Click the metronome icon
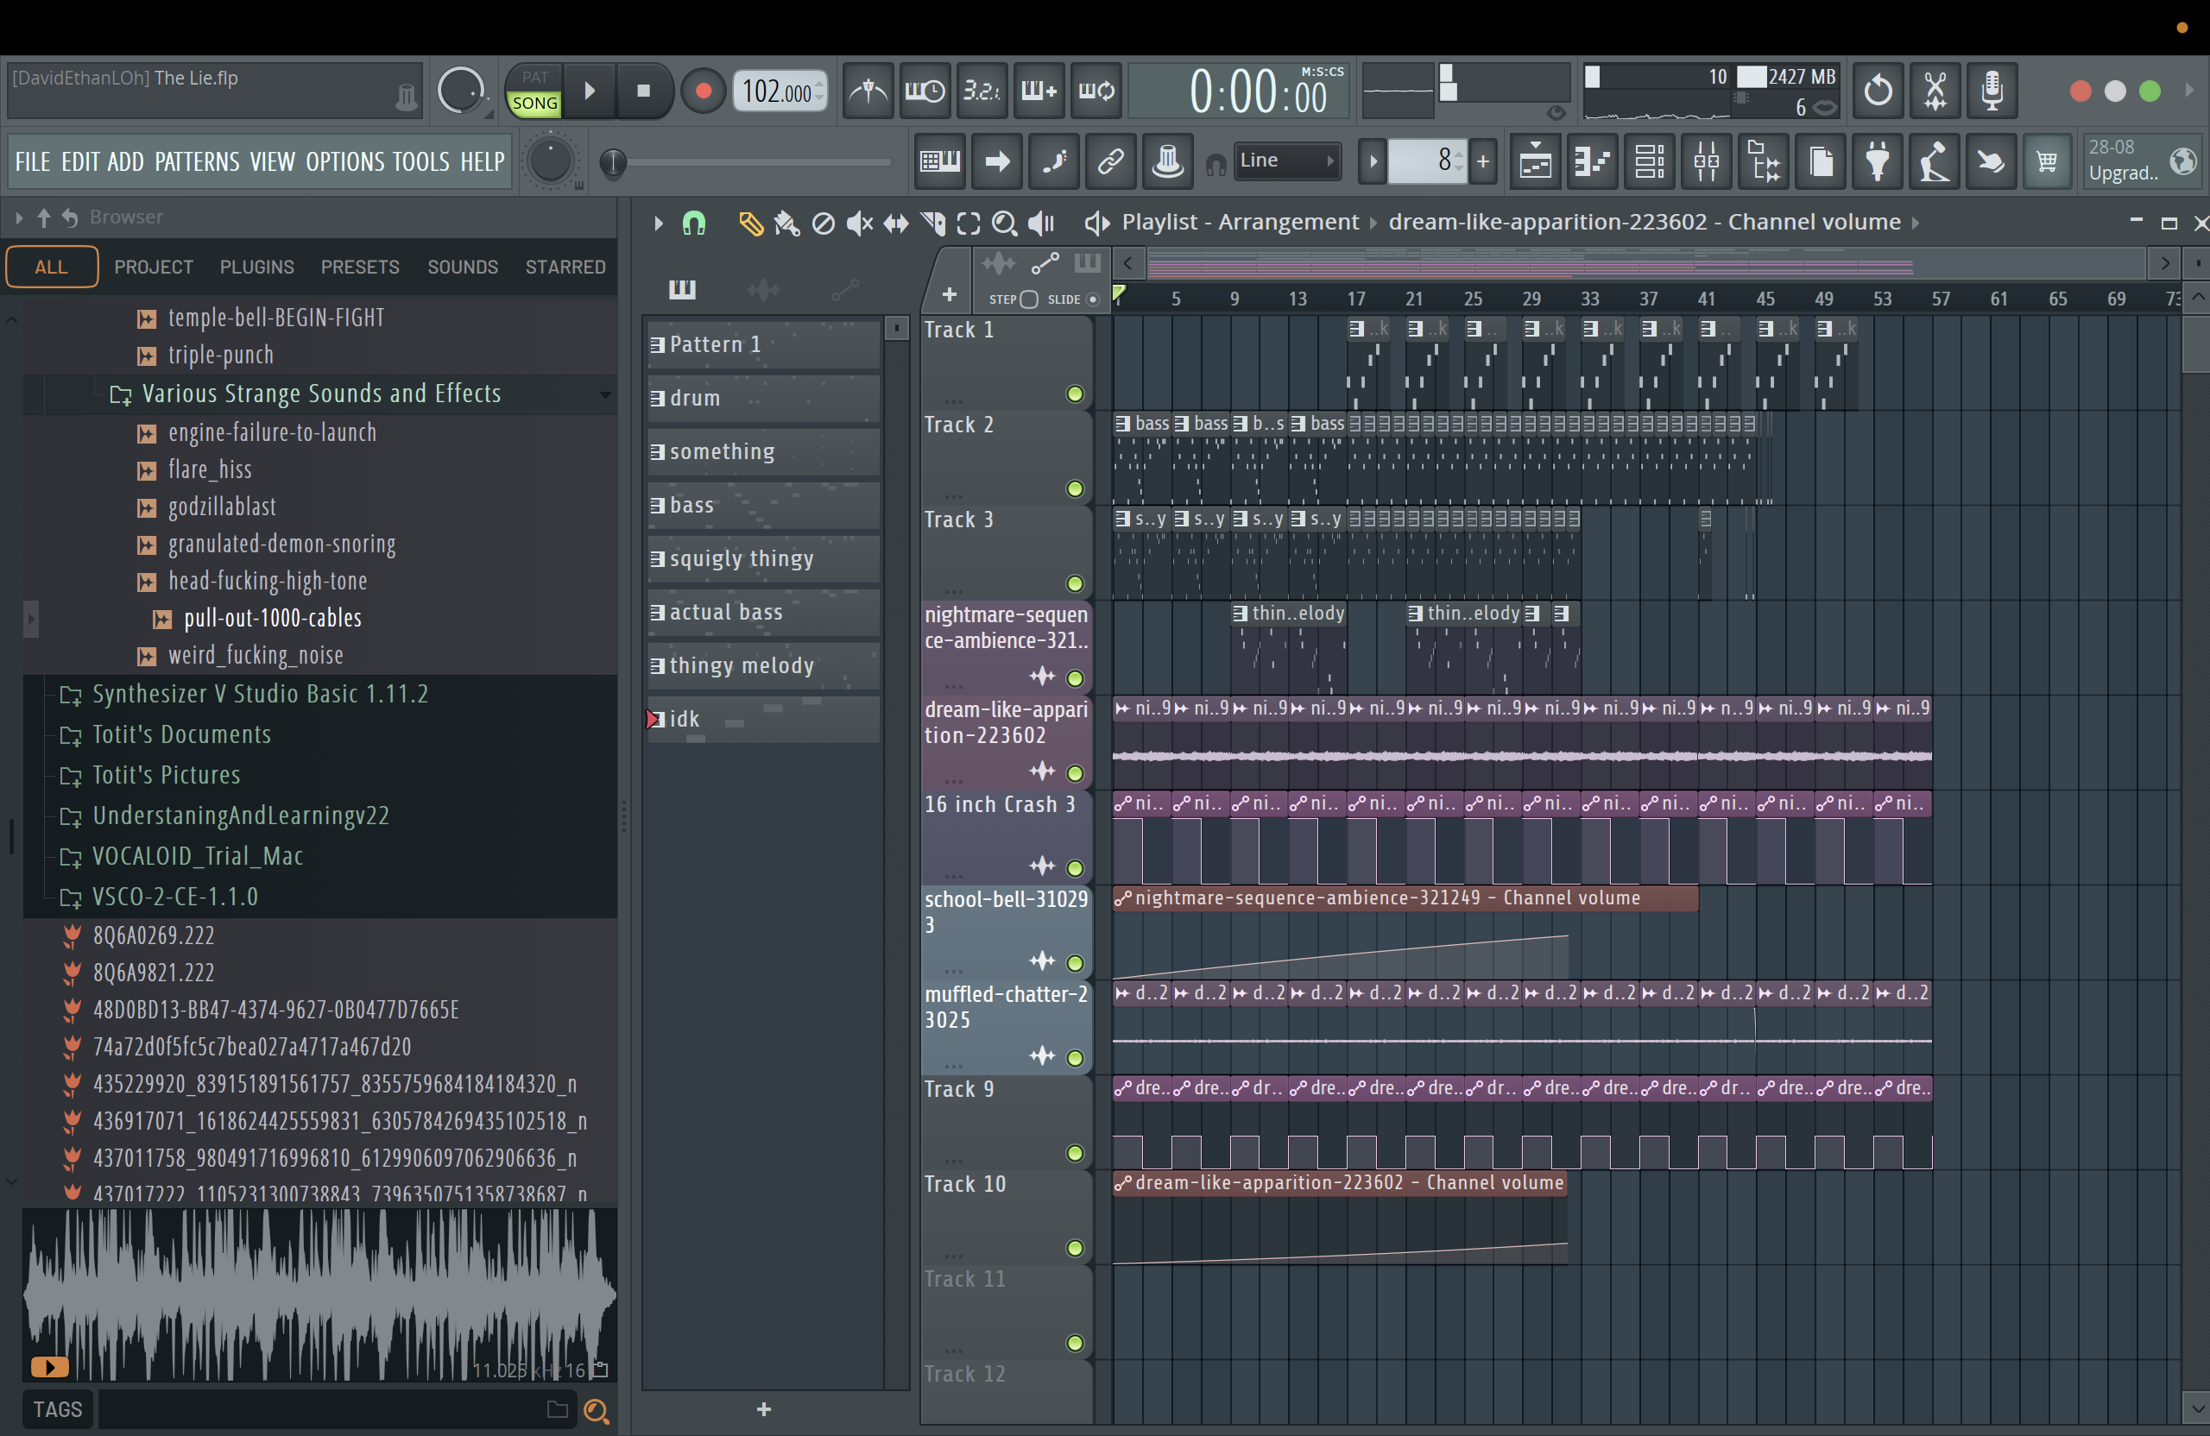The height and width of the screenshot is (1436, 2210). [x=868, y=91]
